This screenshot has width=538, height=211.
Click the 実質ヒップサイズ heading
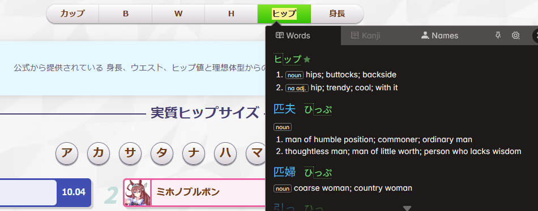205,113
